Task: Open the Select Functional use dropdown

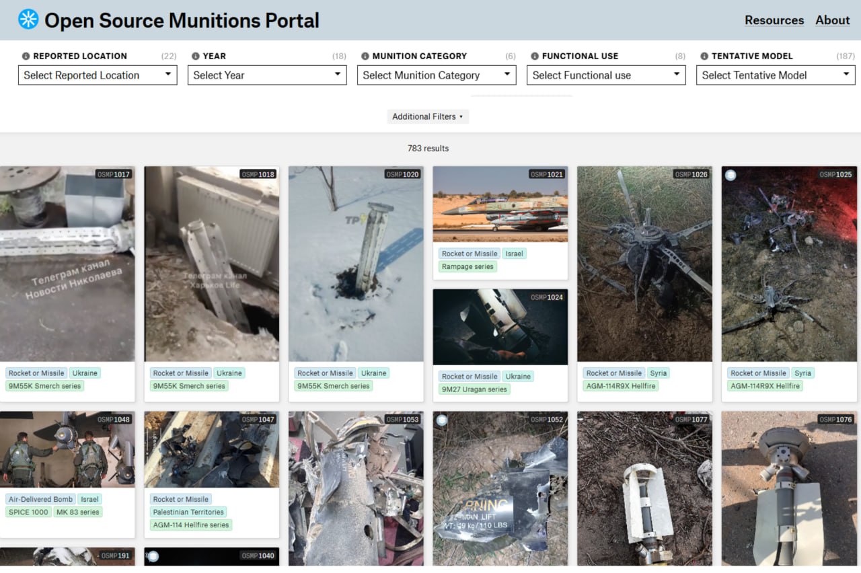Action: (606, 75)
